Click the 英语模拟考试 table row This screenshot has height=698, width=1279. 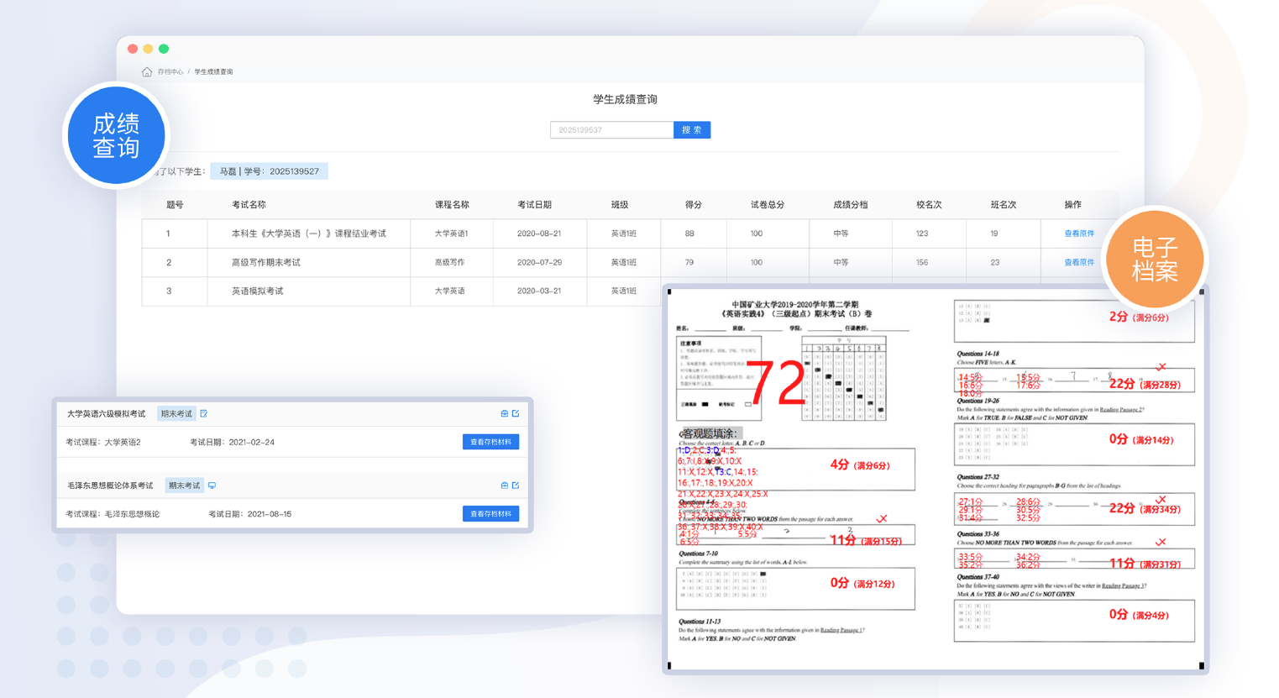(401, 291)
